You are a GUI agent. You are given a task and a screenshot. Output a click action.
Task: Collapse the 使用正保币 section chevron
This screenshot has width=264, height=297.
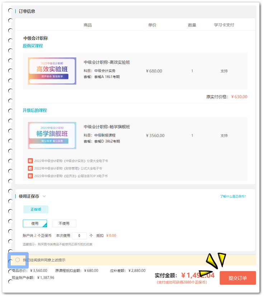tap(44, 196)
